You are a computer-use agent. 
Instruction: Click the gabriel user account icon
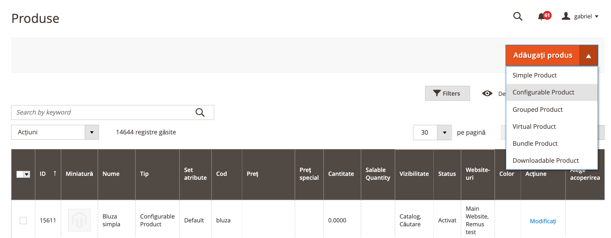566,16
